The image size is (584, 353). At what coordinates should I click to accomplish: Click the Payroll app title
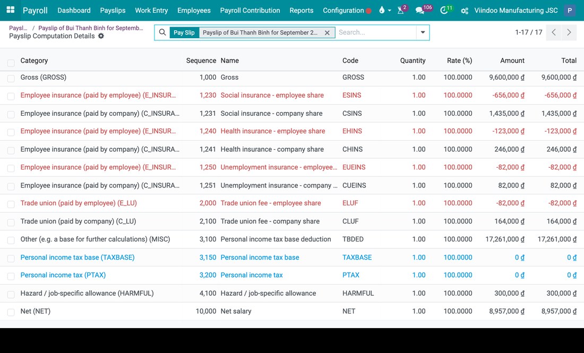coord(35,11)
